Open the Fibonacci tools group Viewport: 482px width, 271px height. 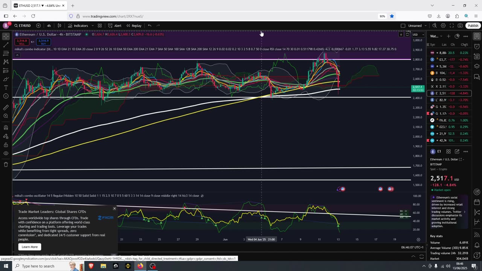pyautogui.click(x=6, y=53)
